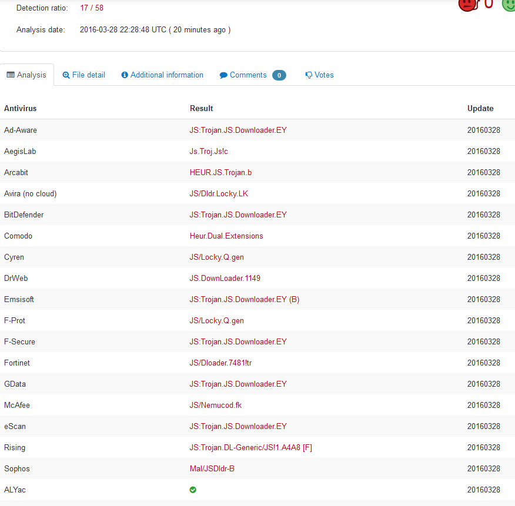Select the eScan antivirus name
Viewport: 515px width, 506px height.
[x=15, y=426]
